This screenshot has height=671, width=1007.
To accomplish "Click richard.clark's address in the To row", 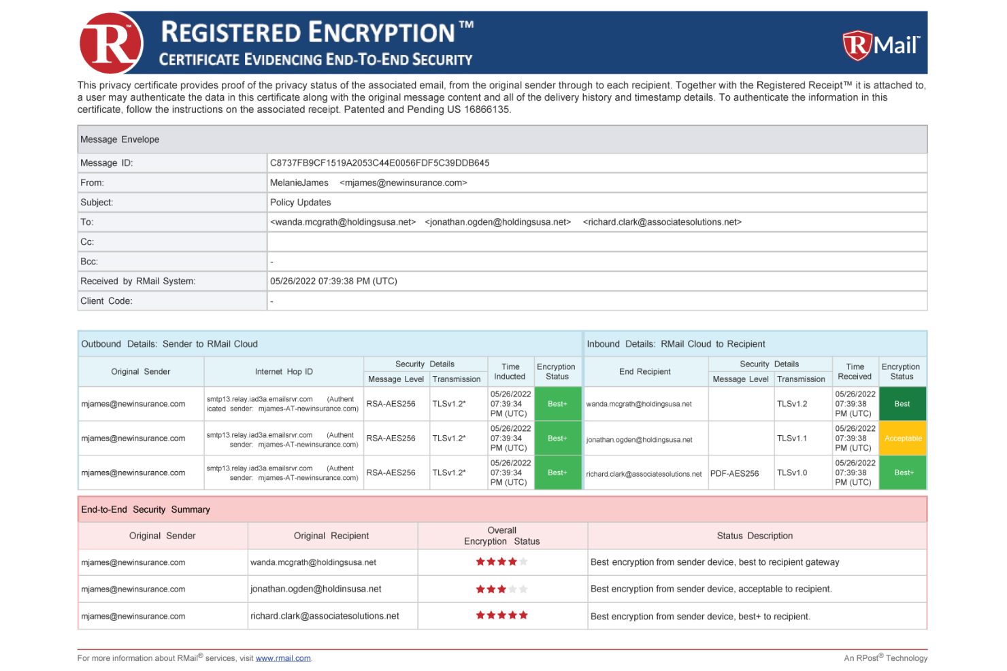I will point(662,222).
